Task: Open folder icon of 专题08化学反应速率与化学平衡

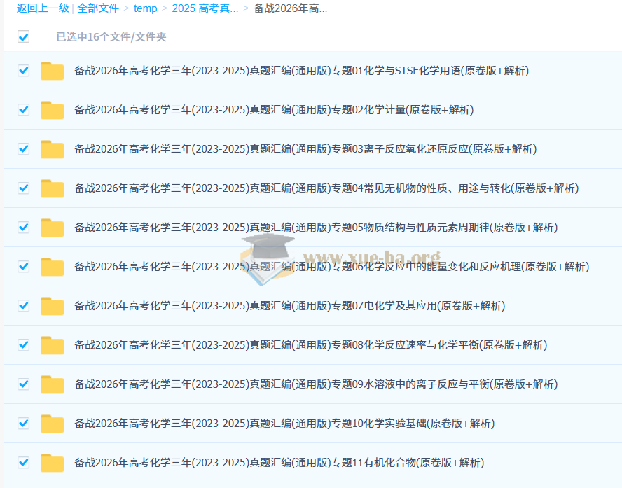Action: [52, 345]
